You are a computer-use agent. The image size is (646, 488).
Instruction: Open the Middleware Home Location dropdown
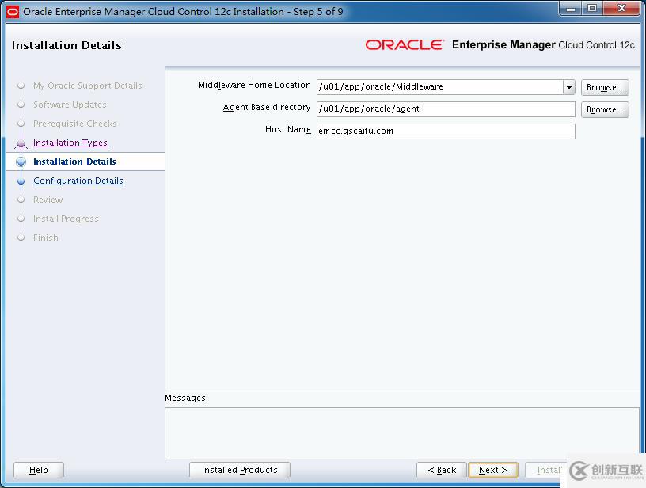pyautogui.click(x=568, y=86)
